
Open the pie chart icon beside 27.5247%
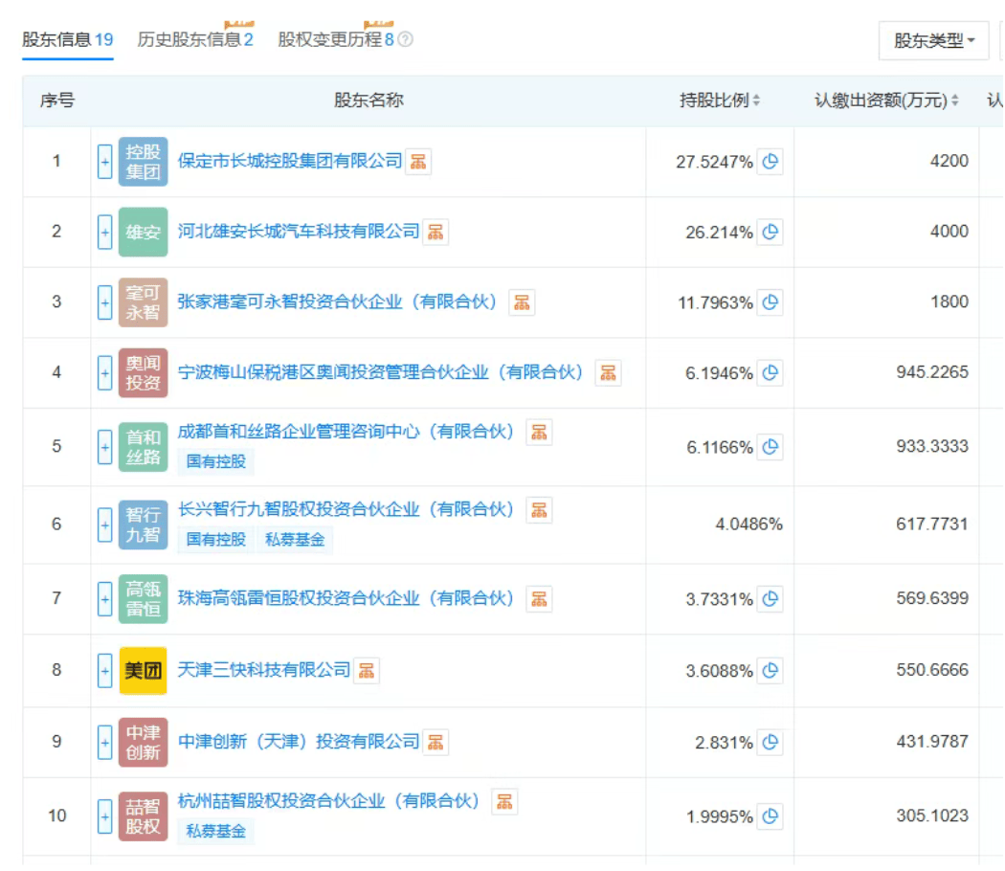click(x=771, y=161)
